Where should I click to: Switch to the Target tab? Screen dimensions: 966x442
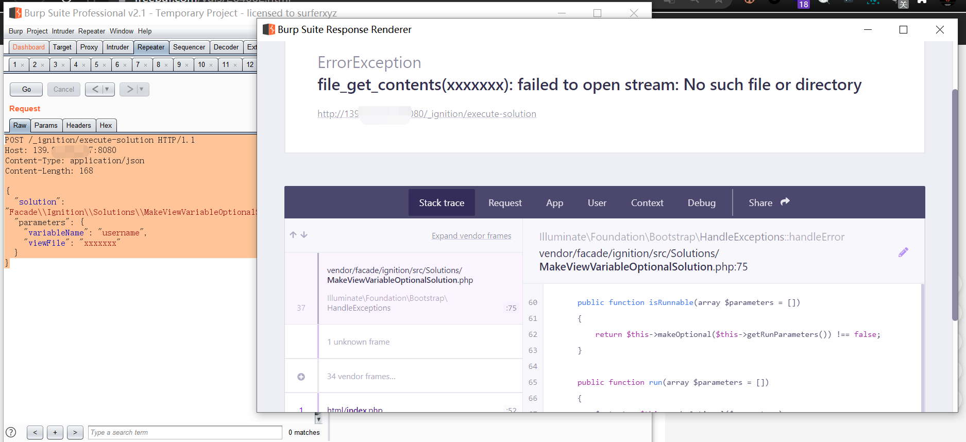point(62,47)
